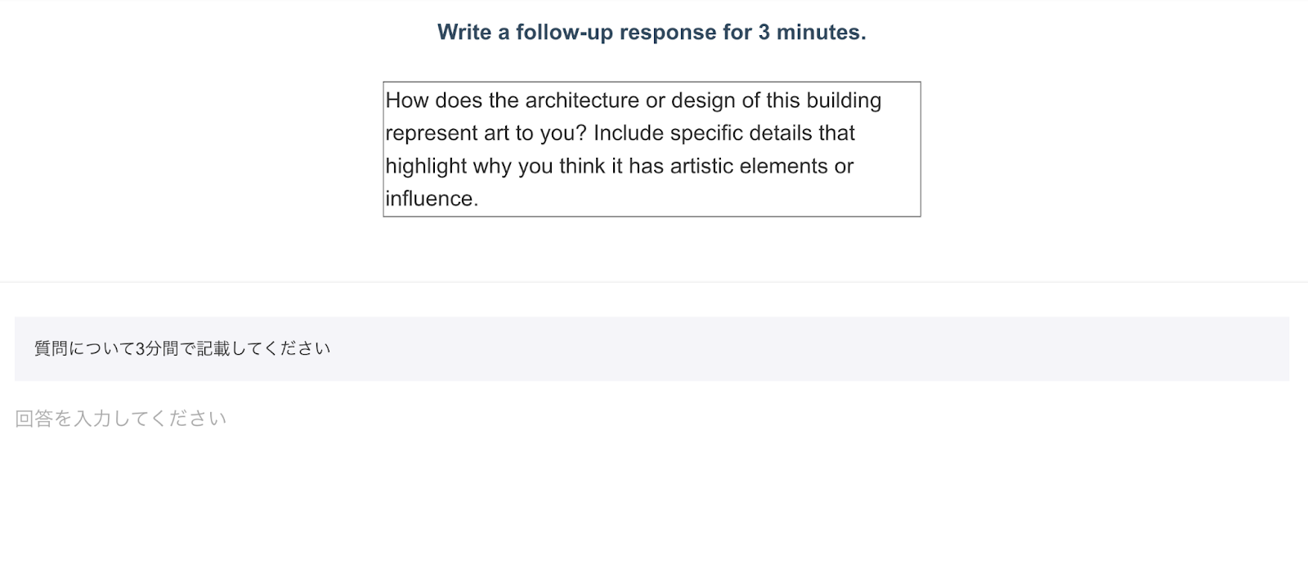Screen dimensions: 1308x578
Task: Click the word "building" in the question box
Action: [x=844, y=101]
